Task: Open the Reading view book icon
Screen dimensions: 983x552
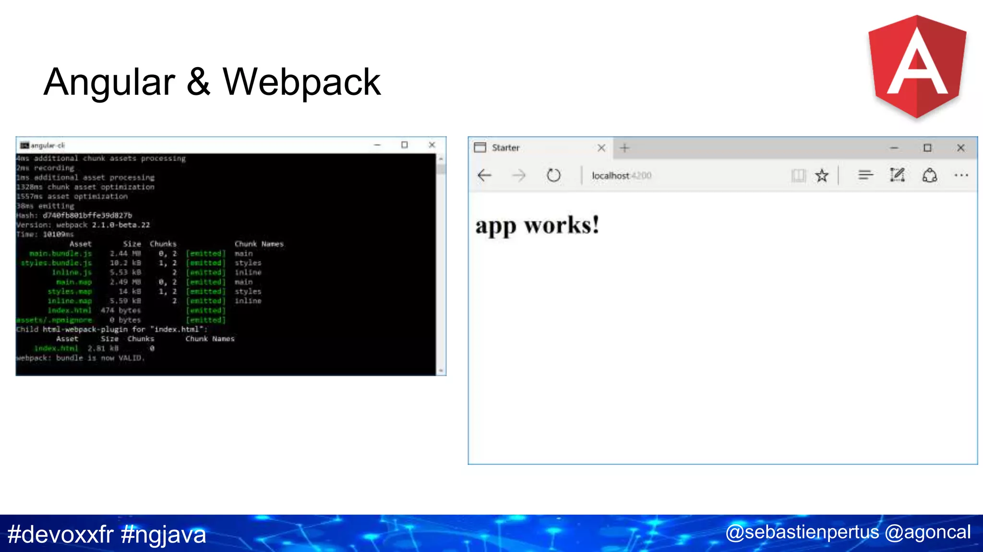Action: point(798,175)
